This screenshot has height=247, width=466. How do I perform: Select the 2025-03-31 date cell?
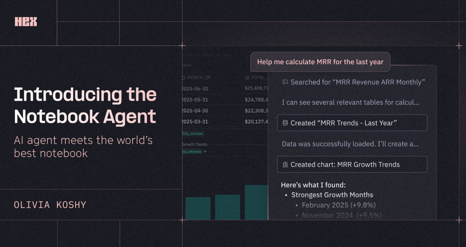[x=195, y=122]
